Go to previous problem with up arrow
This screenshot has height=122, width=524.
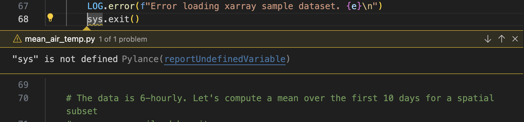click(501, 39)
